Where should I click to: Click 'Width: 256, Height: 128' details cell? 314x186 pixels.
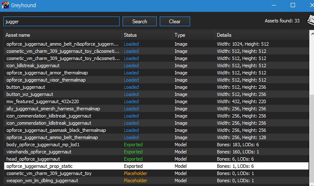click(241, 137)
